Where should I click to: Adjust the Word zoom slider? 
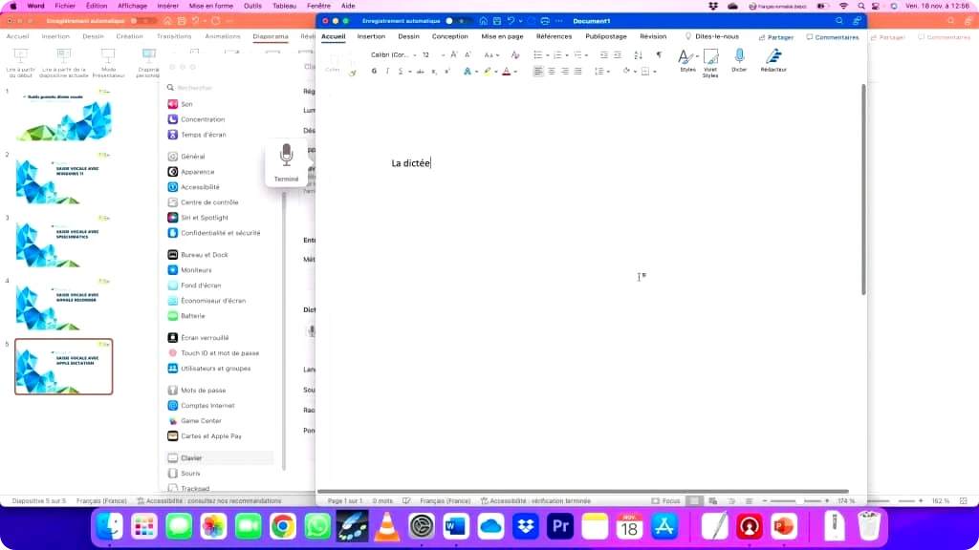pyautogui.click(x=798, y=500)
